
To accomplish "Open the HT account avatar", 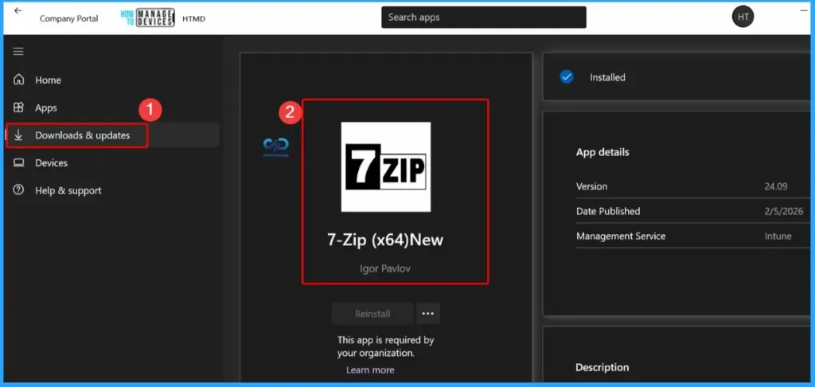I will (743, 18).
